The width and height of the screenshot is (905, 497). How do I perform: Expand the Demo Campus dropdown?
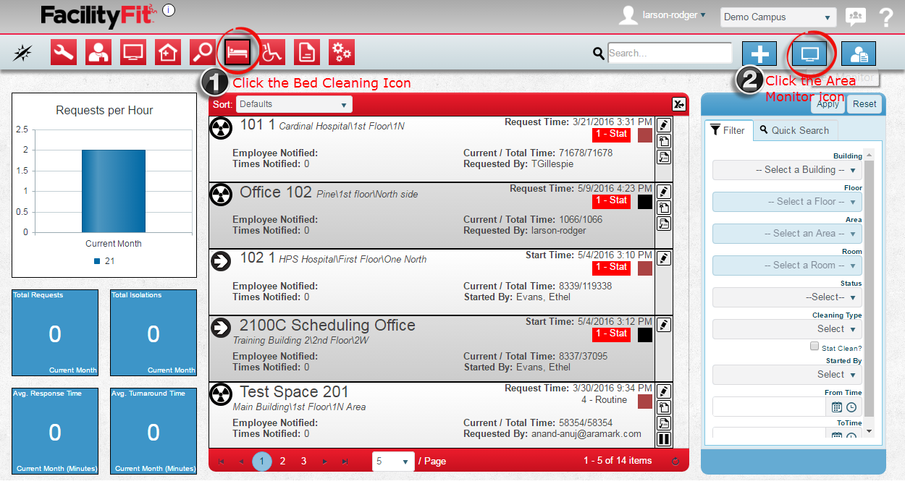click(x=778, y=17)
